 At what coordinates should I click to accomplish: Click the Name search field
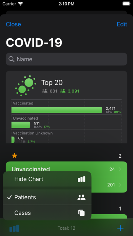pyautogui.click(x=66, y=59)
